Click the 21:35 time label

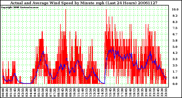tap(150, 93)
